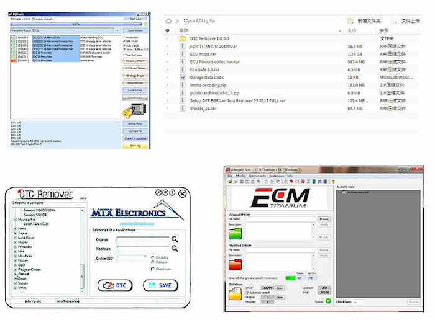
Task: Click the padlock ECU image in ECUsafe
Action: (134, 110)
